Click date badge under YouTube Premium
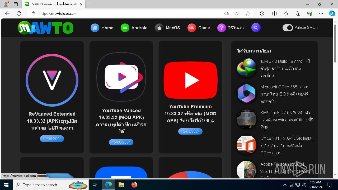The height and width of the screenshot is (190, 338). (190, 131)
